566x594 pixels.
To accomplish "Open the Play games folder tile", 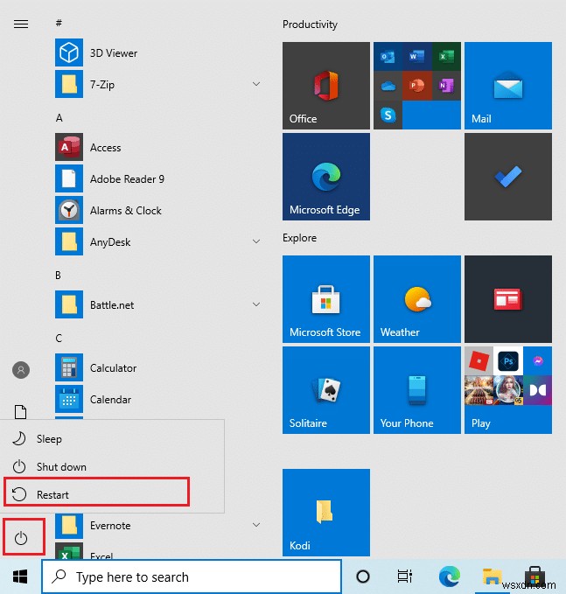I will pyautogui.click(x=508, y=390).
